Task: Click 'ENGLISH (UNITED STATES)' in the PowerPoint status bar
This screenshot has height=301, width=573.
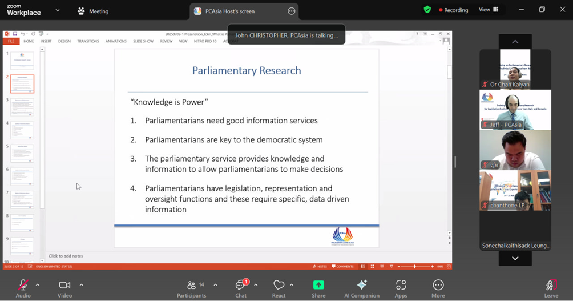Action: (x=54, y=266)
